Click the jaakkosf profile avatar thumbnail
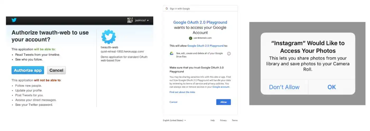This screenshot has height=131, width=370. [130, 20]
